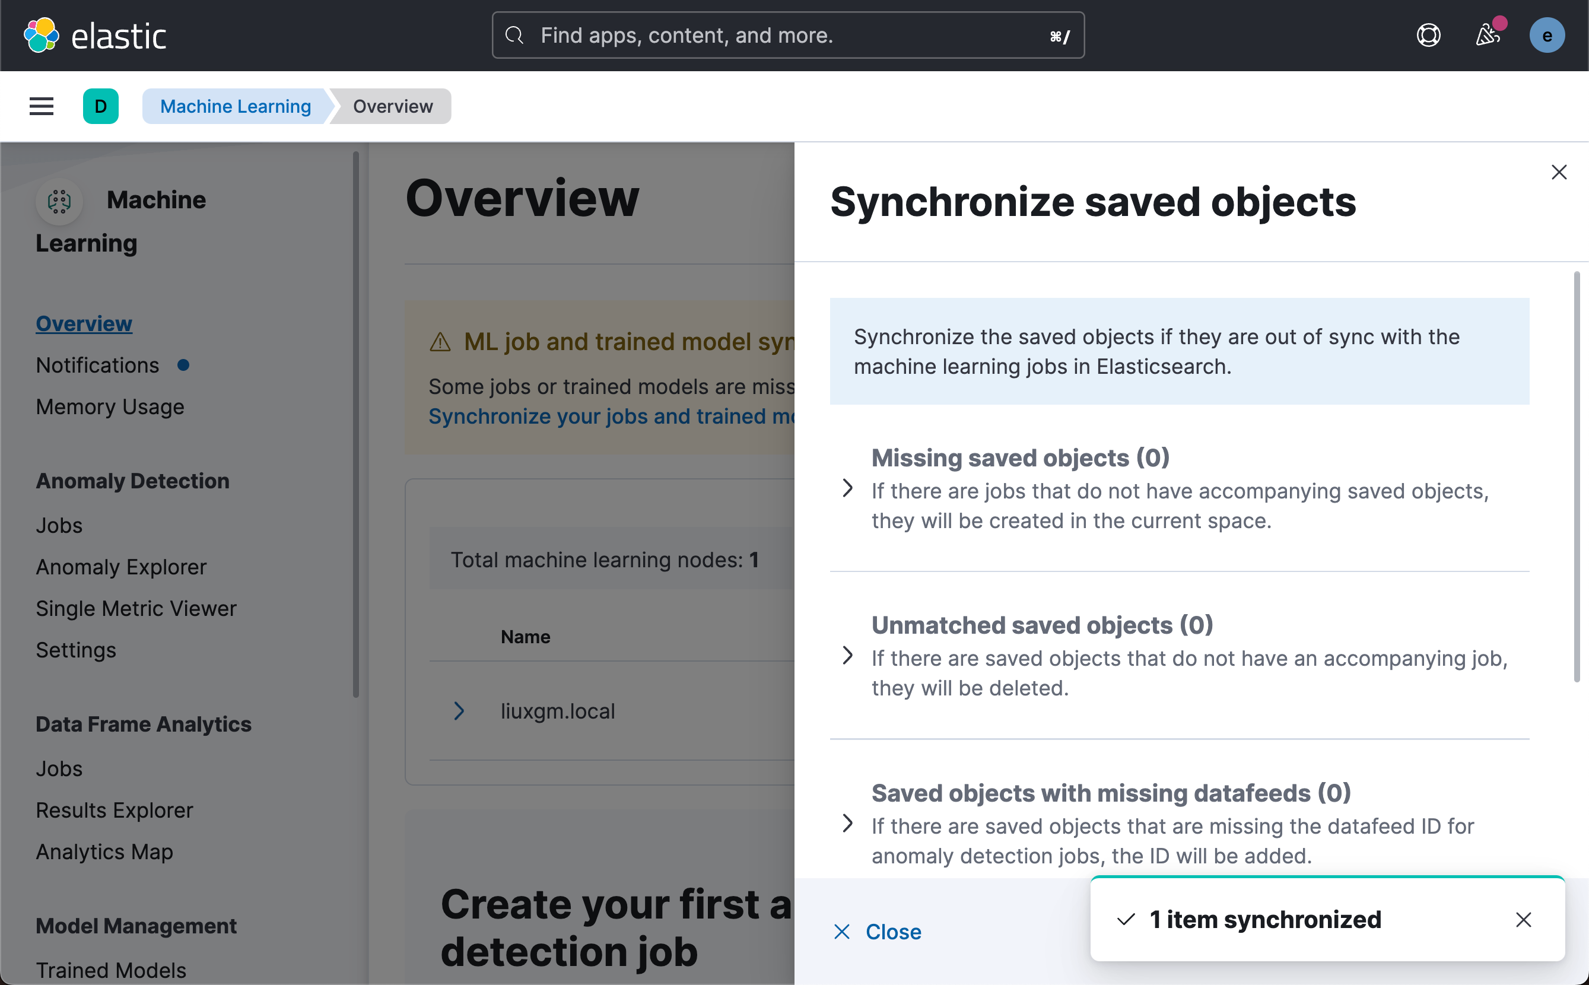Open Anomaly Explorer
Viewport: 1589px width, 985px height.
tap(121, 567)
